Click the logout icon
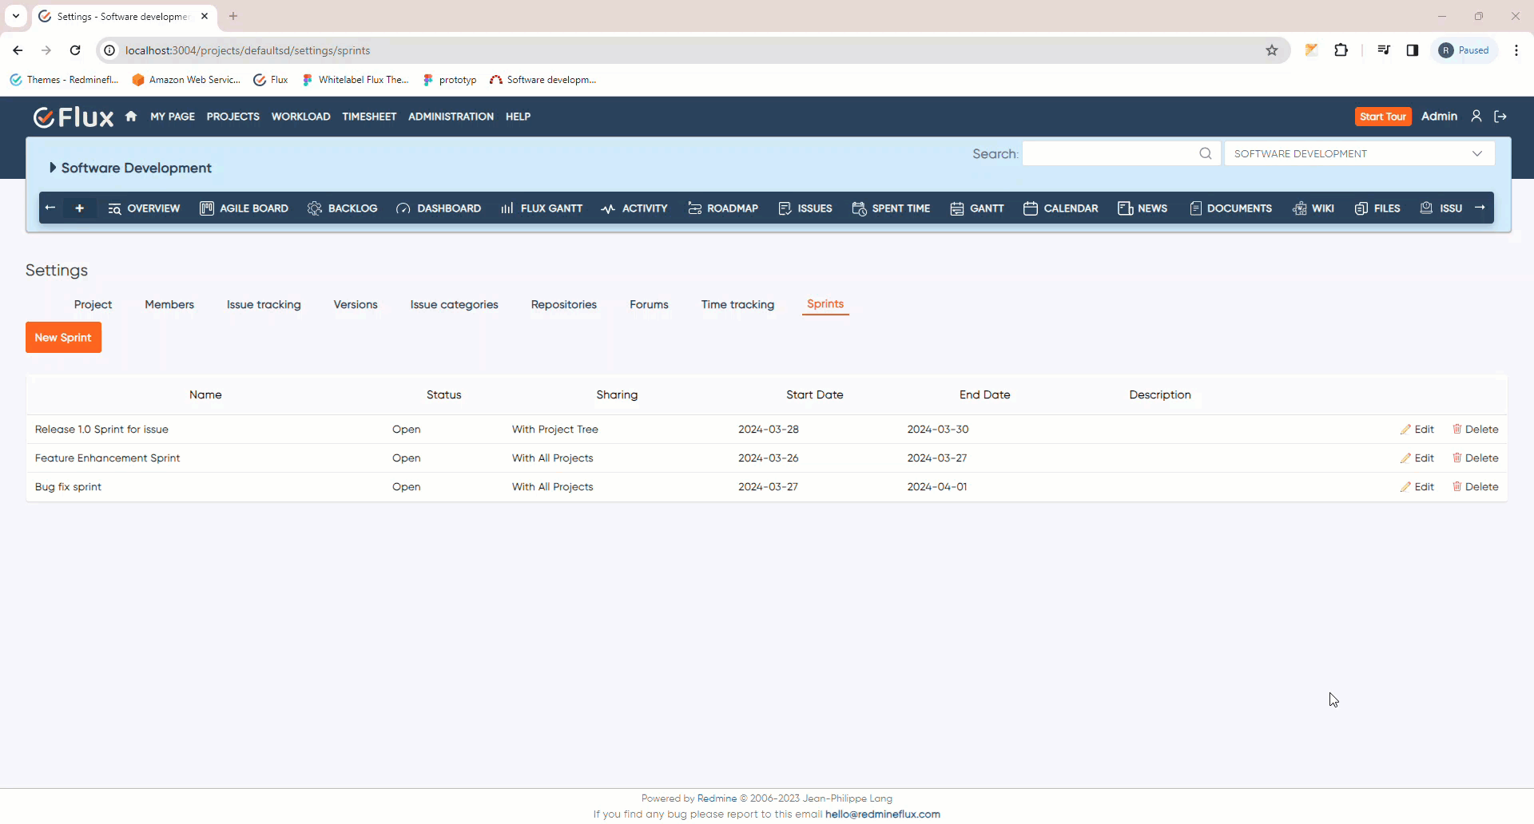This screenshot has width=1534, height=824. tap(1500, 117)
